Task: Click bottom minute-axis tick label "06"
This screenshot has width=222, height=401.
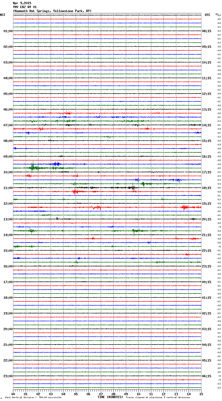Action: pyautogui.click(x=88, y=394)
